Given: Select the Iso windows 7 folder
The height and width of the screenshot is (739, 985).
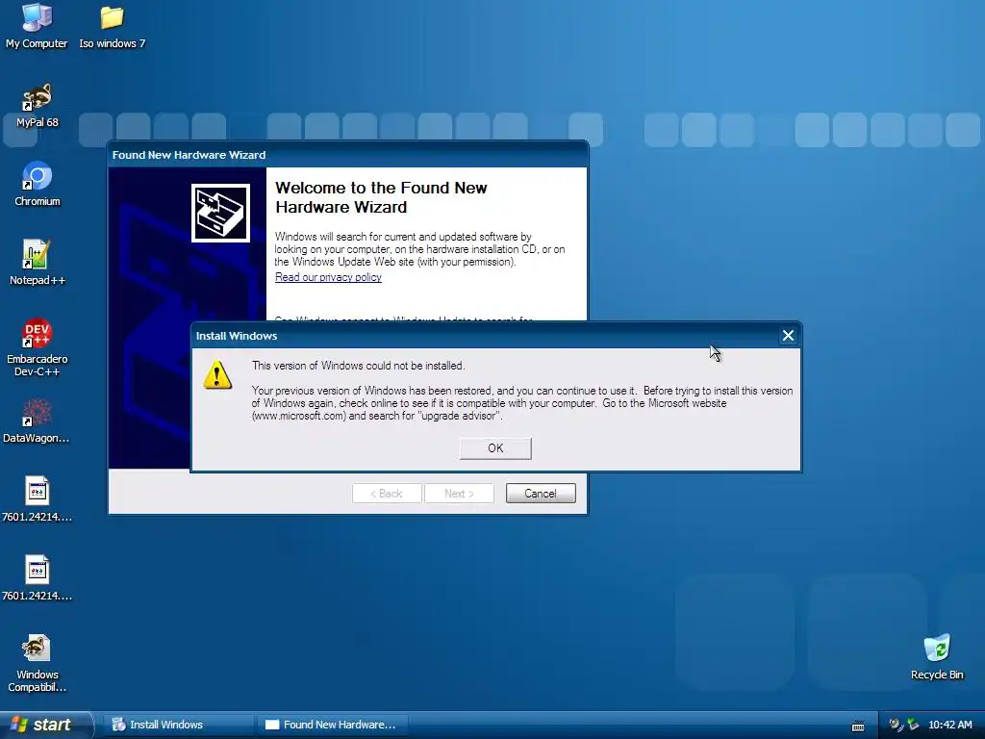Looking at the screenshot, I should (112, 26).
